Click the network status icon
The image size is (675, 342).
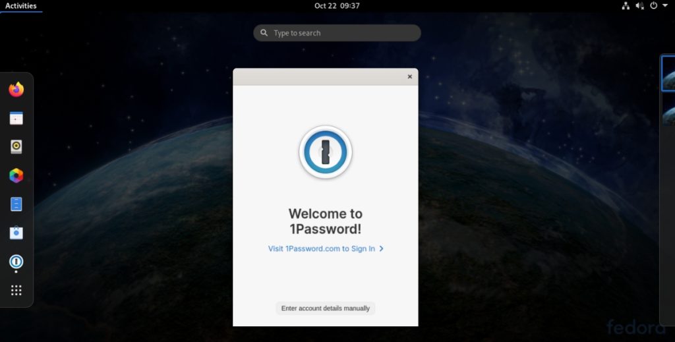click(x=626, y=5)
